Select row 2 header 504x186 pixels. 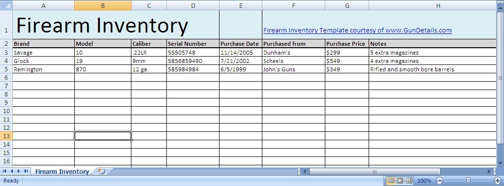point(6,44)
